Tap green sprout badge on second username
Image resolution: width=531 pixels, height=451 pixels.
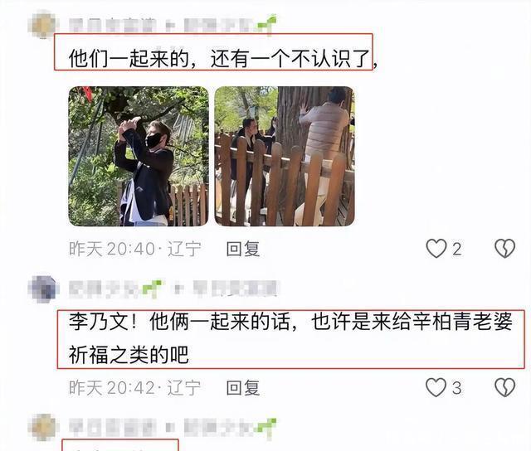pos(152,289)
